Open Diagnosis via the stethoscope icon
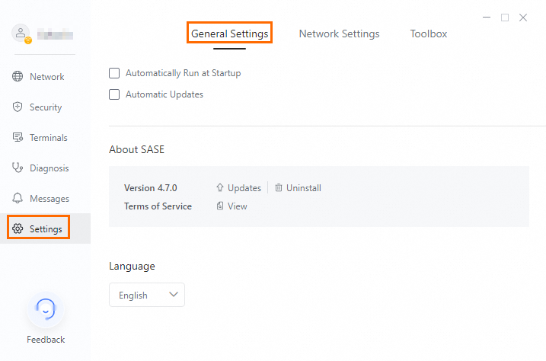This screenshot has height=361, width=546. 18,168
